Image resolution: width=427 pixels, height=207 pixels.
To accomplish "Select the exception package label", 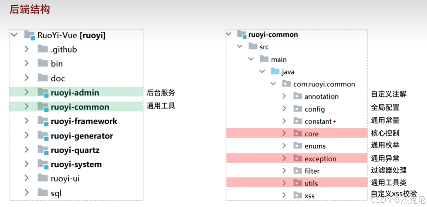I will 320,159.
